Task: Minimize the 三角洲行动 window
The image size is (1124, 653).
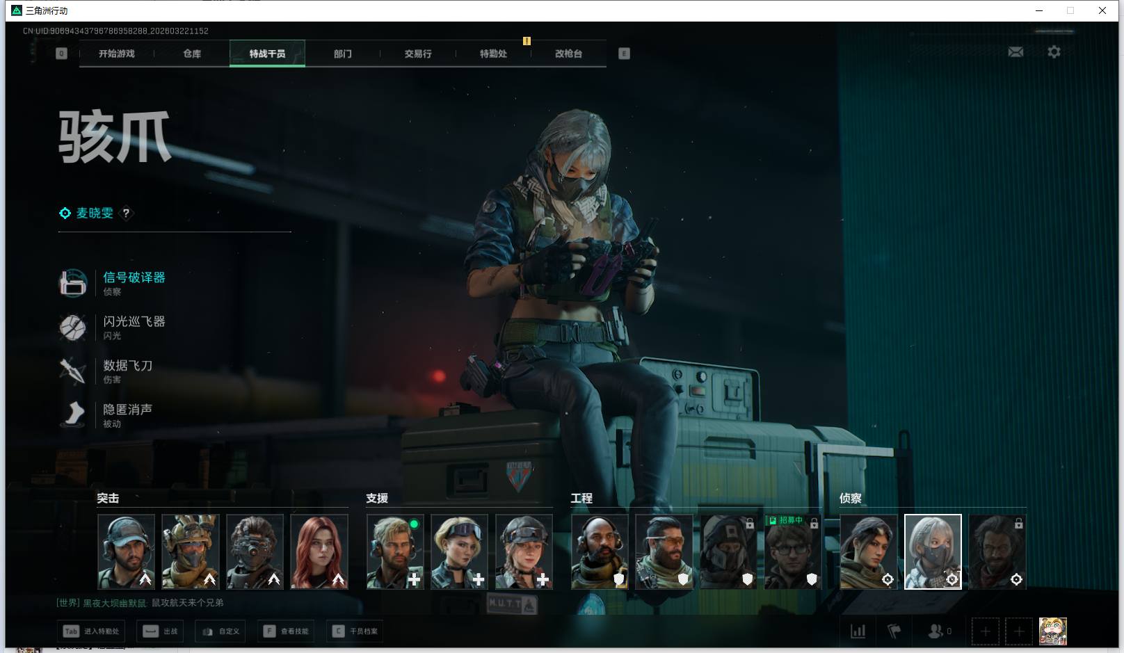Action: tap(1039, 10)
